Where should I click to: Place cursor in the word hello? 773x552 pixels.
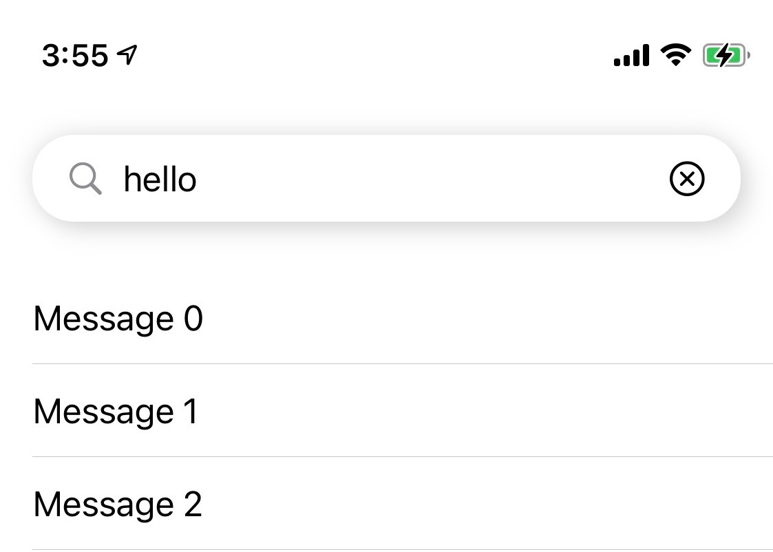pyautogui.click(x=160, y=179)
